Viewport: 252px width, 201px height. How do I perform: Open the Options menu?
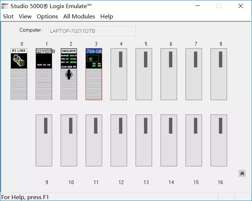(47, 17)
